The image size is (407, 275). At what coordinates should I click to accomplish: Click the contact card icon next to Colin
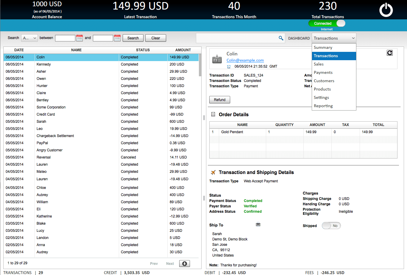[x=217, y=59]
